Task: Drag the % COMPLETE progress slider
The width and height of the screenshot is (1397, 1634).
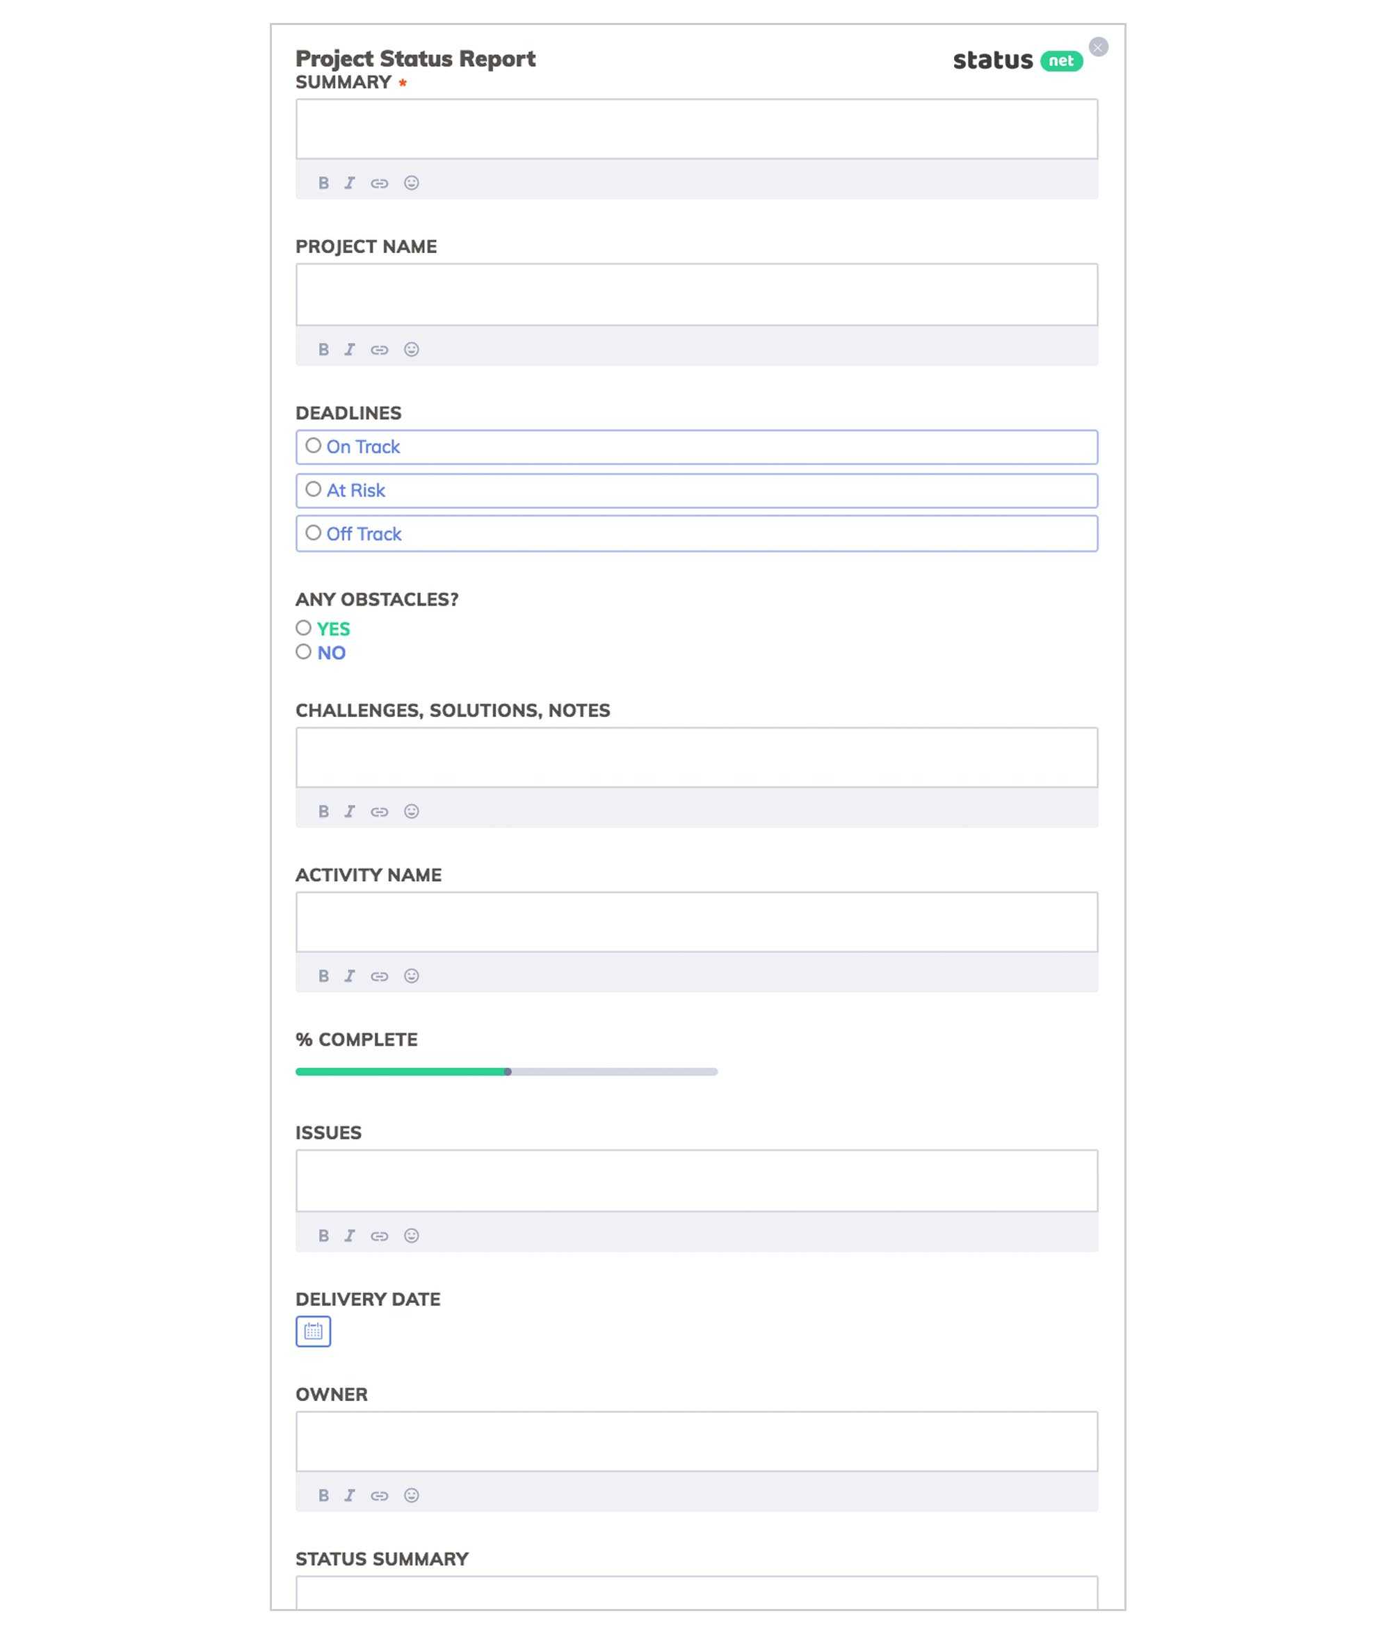Action: [506, 1071]
